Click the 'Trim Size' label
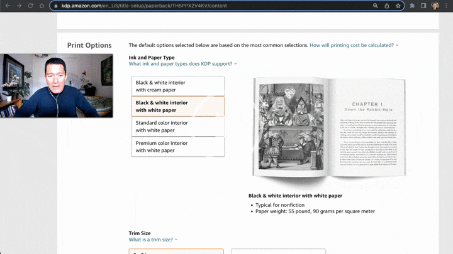Screen dimensions: 453x254 click(140, 233)
